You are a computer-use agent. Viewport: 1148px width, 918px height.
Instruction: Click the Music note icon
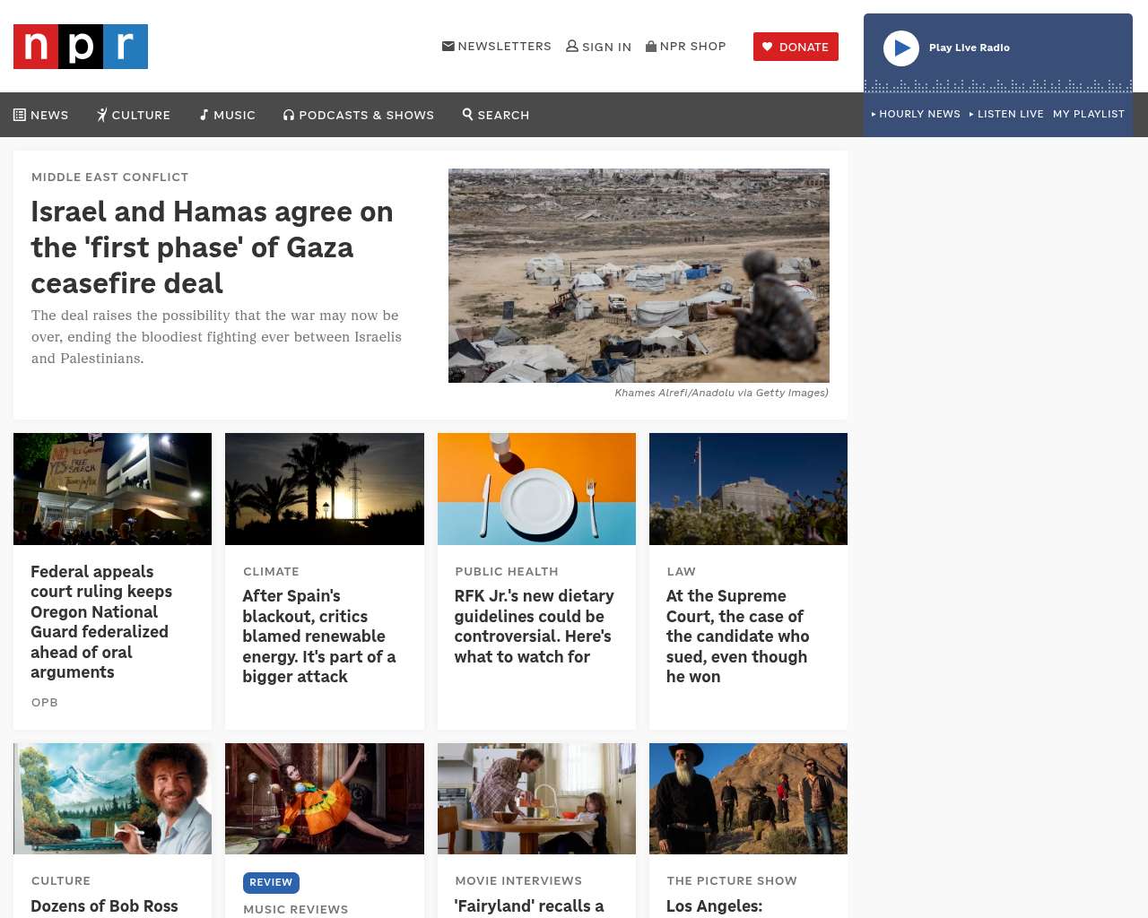pos(204,115)
